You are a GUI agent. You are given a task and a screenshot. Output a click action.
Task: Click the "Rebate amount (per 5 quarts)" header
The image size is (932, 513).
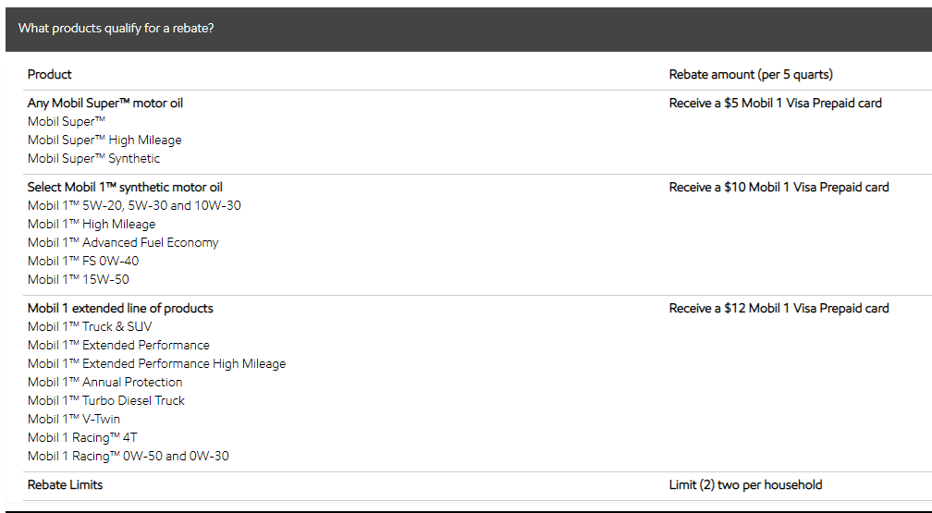(751, 75)
